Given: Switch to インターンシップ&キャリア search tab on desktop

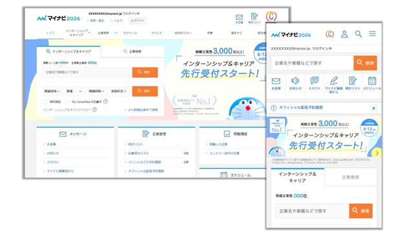Looking at the screenshot, I should pos(68,52).
